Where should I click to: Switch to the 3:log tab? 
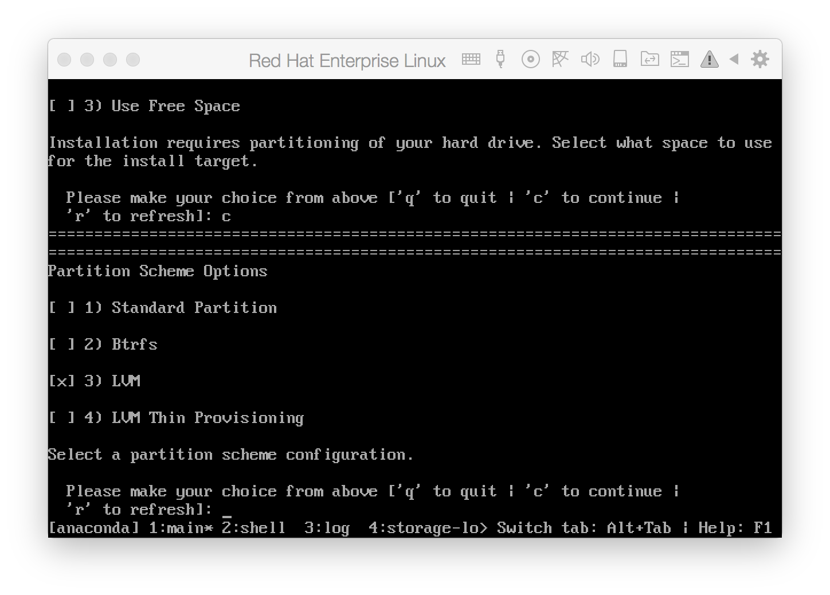click(327, 528)
